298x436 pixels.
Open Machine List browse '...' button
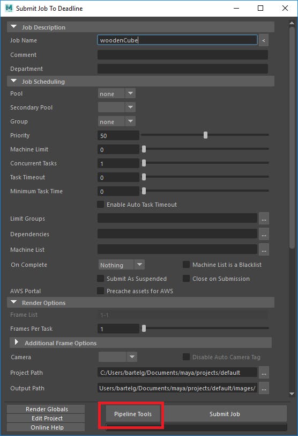264,250
